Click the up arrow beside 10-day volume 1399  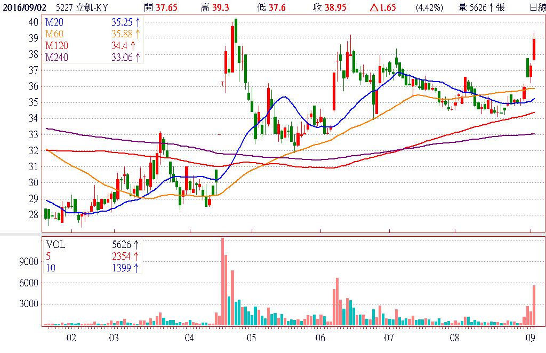click(x=136, y=268)
